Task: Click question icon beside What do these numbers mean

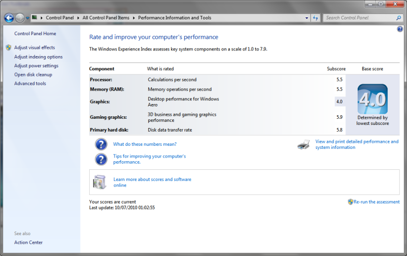Action: [x=101, y=144]
